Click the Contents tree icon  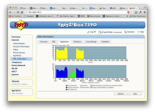[125, 32]
